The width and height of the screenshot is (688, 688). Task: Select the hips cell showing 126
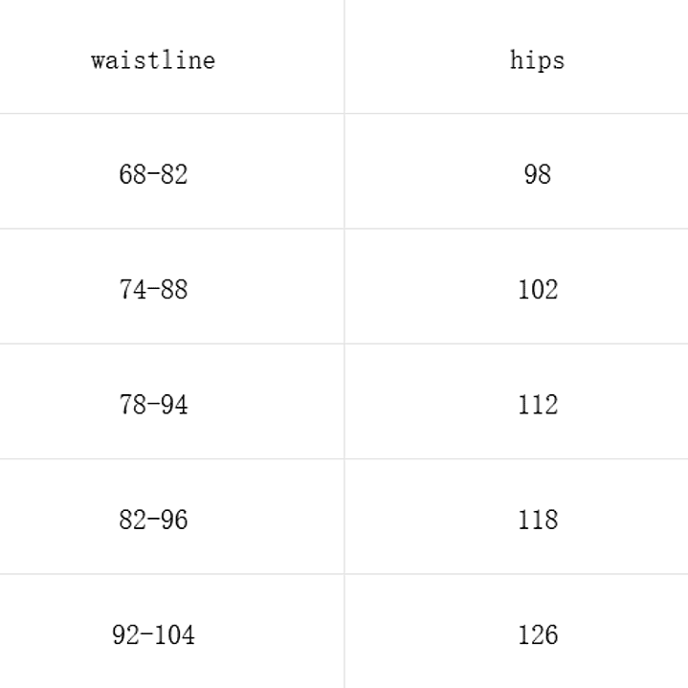coord(537,634)
